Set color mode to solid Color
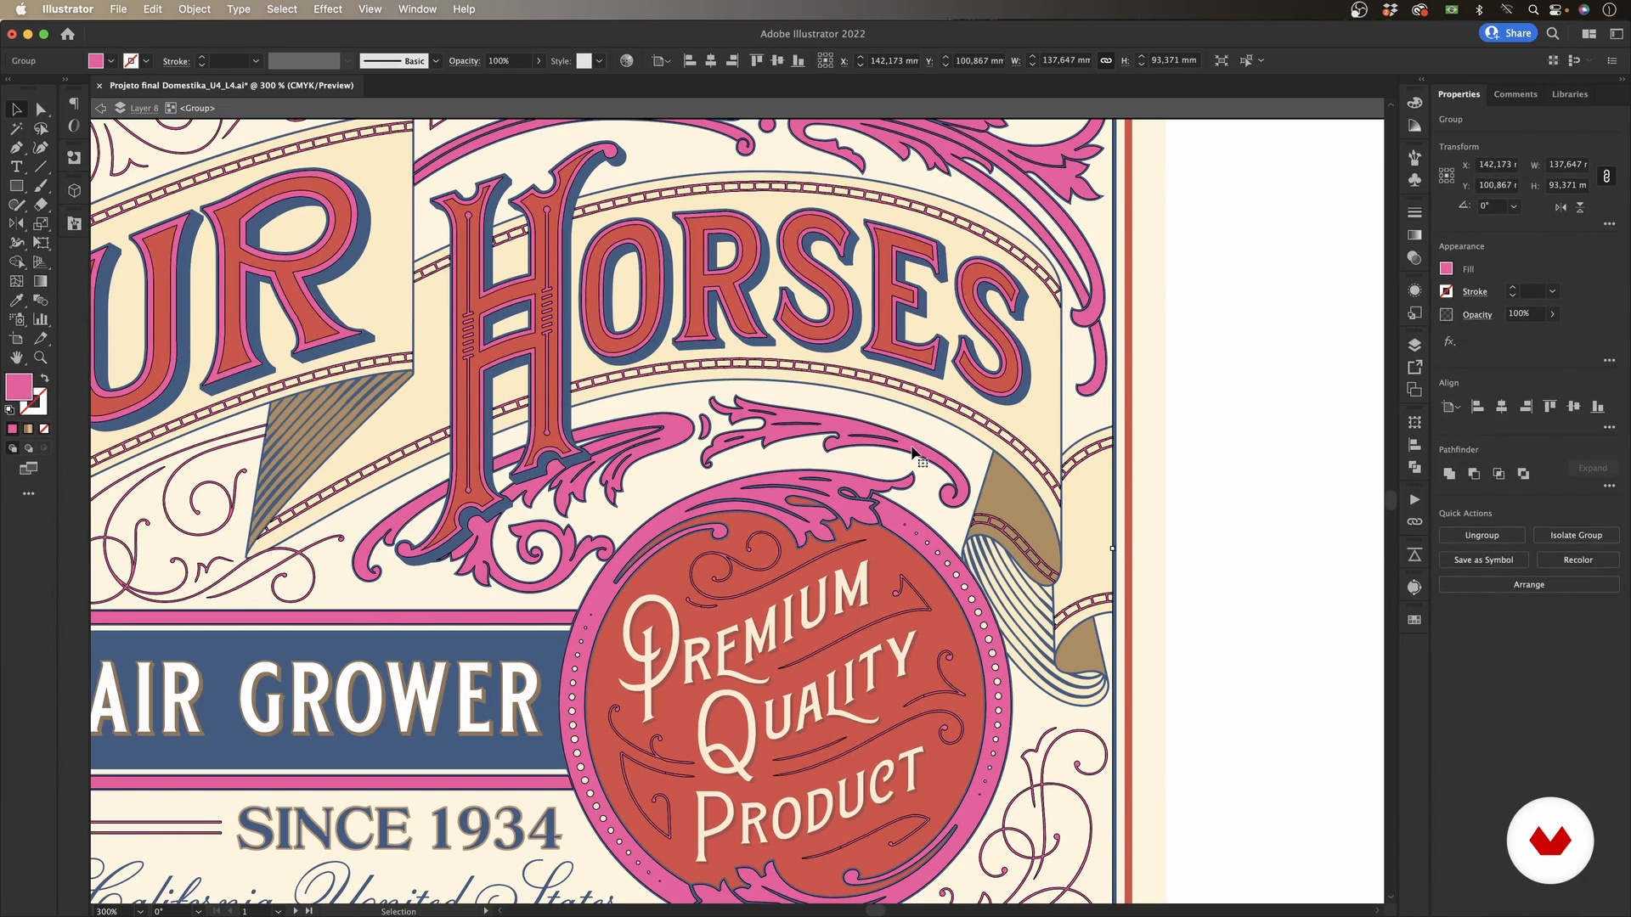The width and height of the screenshot is (1631, 917). [12, 429]
